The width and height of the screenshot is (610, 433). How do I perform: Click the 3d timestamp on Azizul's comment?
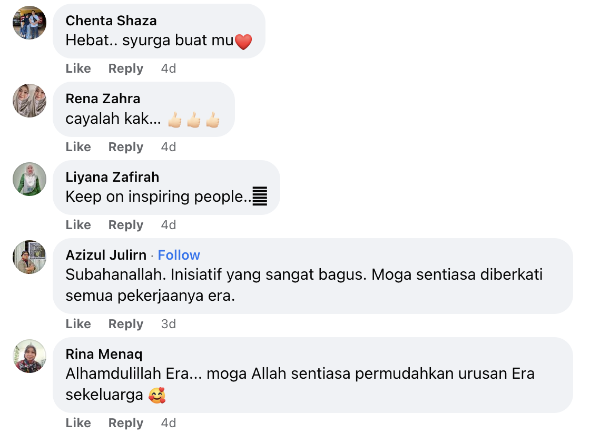click(x=168, y=324)
